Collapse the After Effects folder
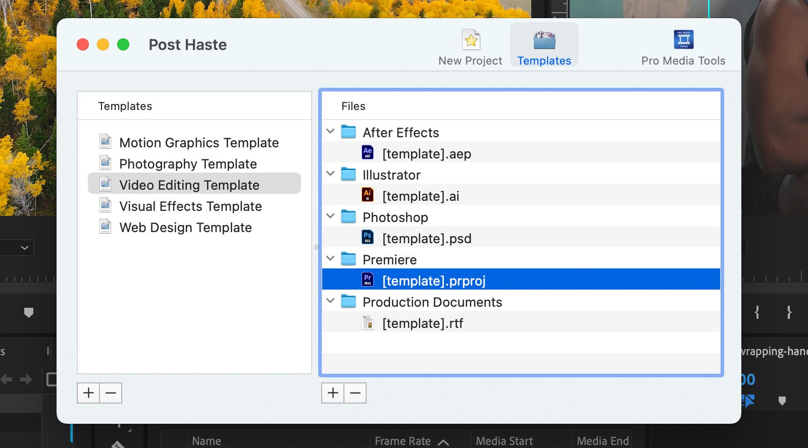 (x=330, y=132)
